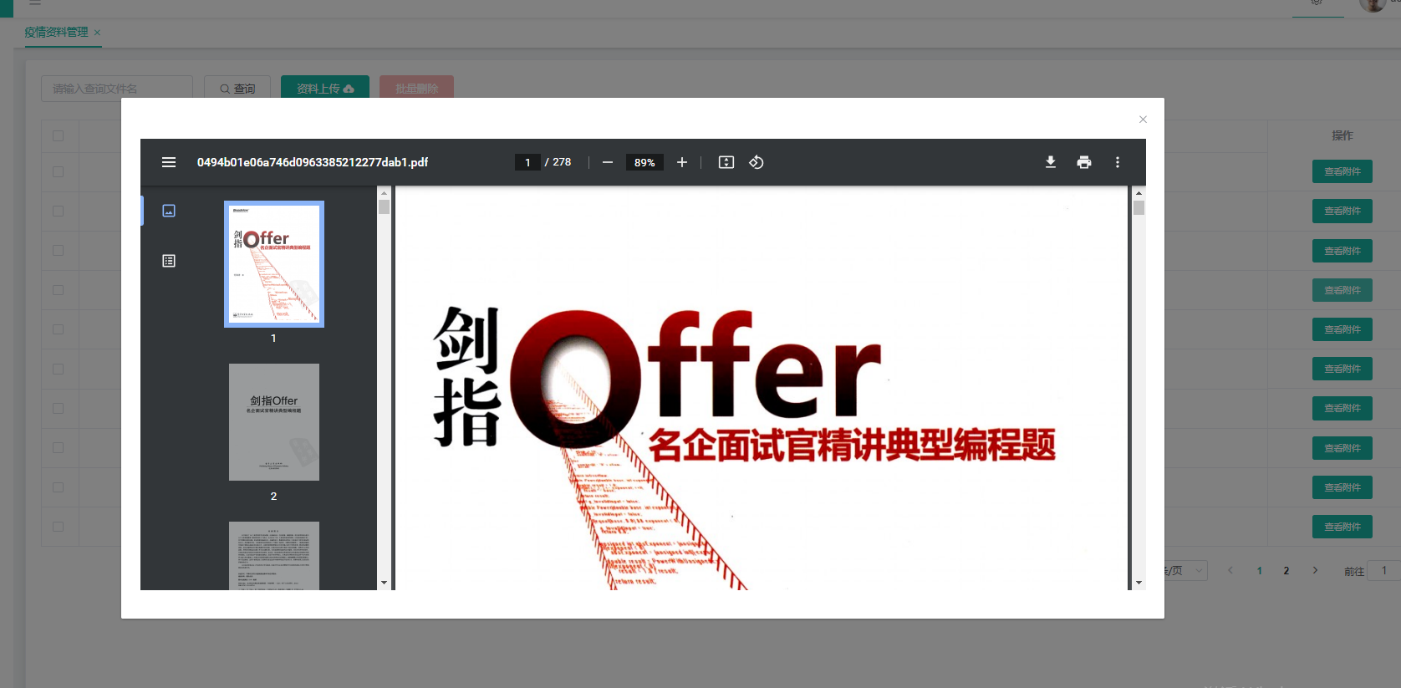
Task: Check the seventh table row checkbox
Action: (59, 408)
